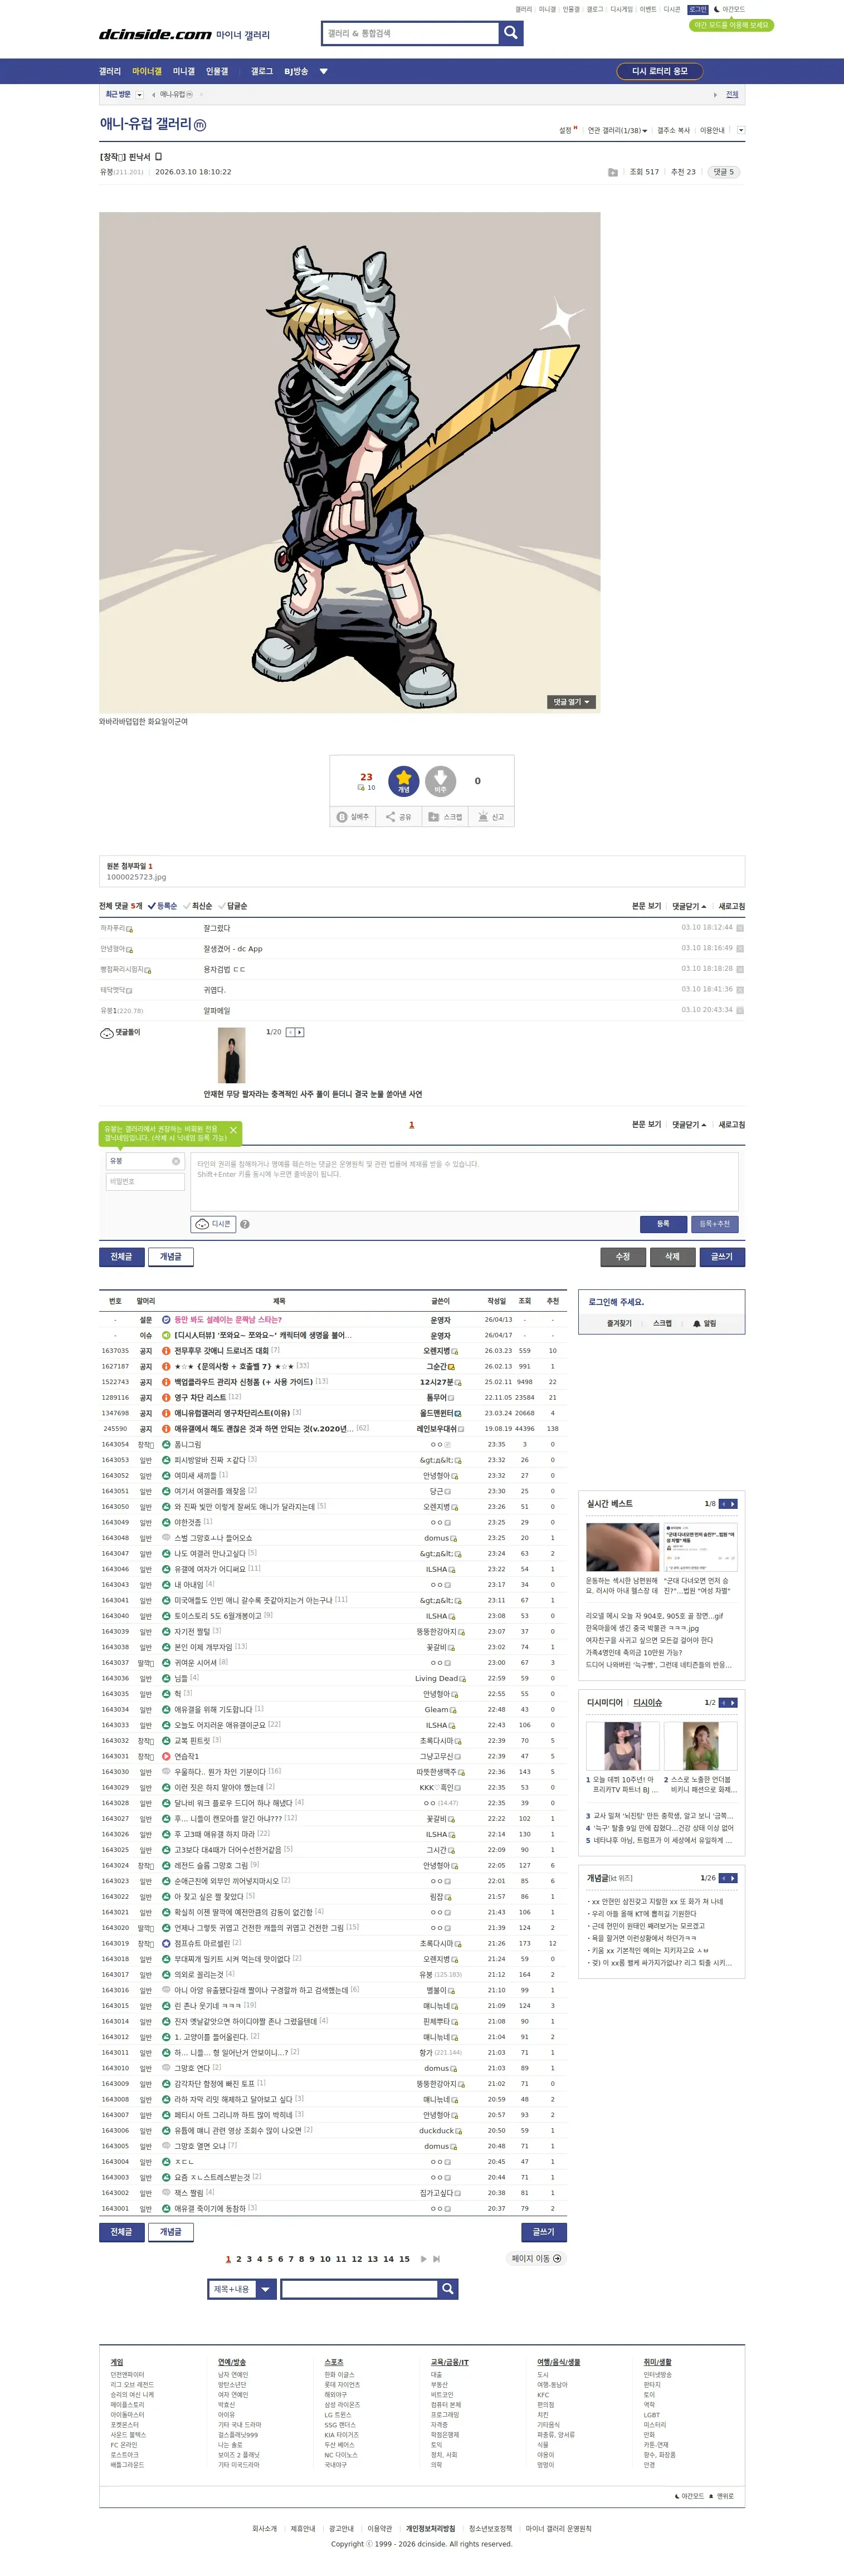Go to last page double-arrow in pagination
This screenshot has height=2576, width=844.
coord(436,2259)
